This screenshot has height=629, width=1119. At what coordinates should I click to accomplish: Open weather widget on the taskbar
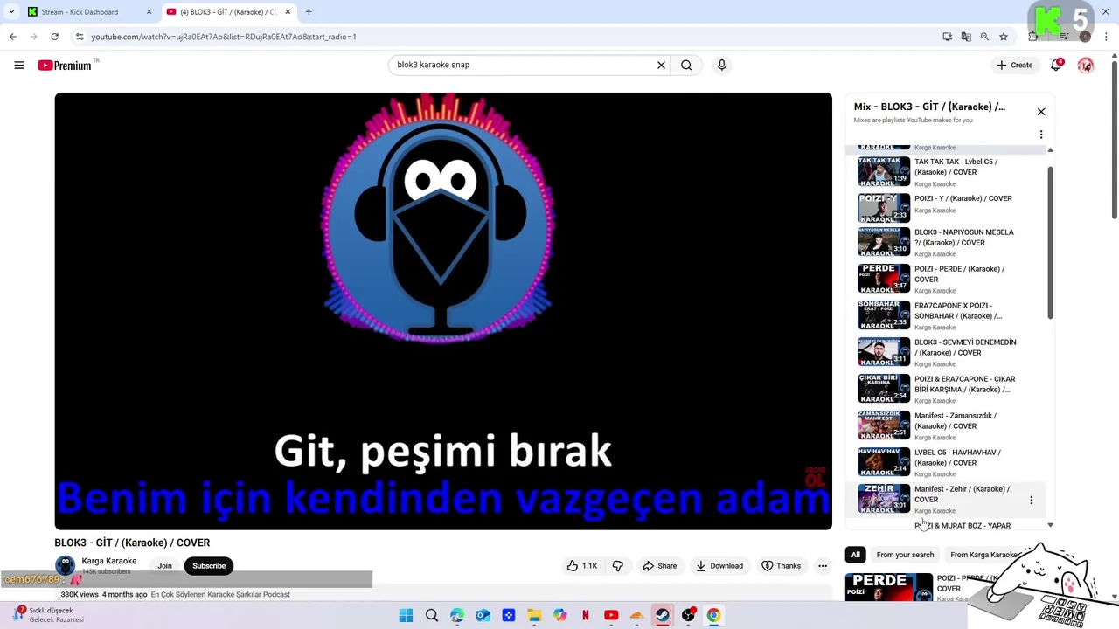point(49,615)
